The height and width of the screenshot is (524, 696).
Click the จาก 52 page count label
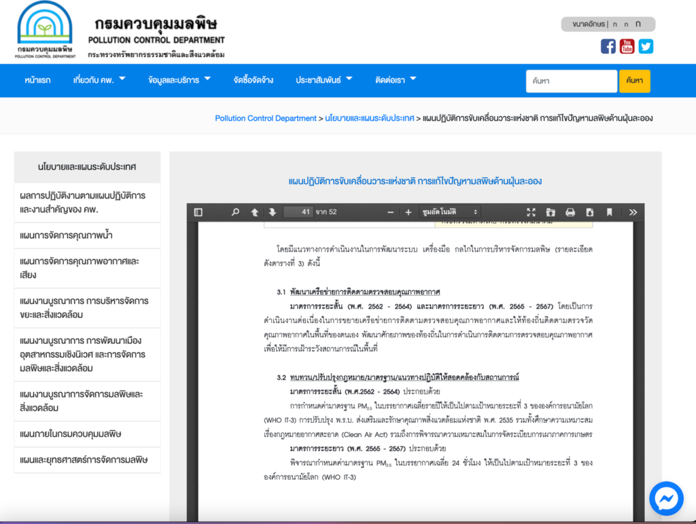[326, 212]
